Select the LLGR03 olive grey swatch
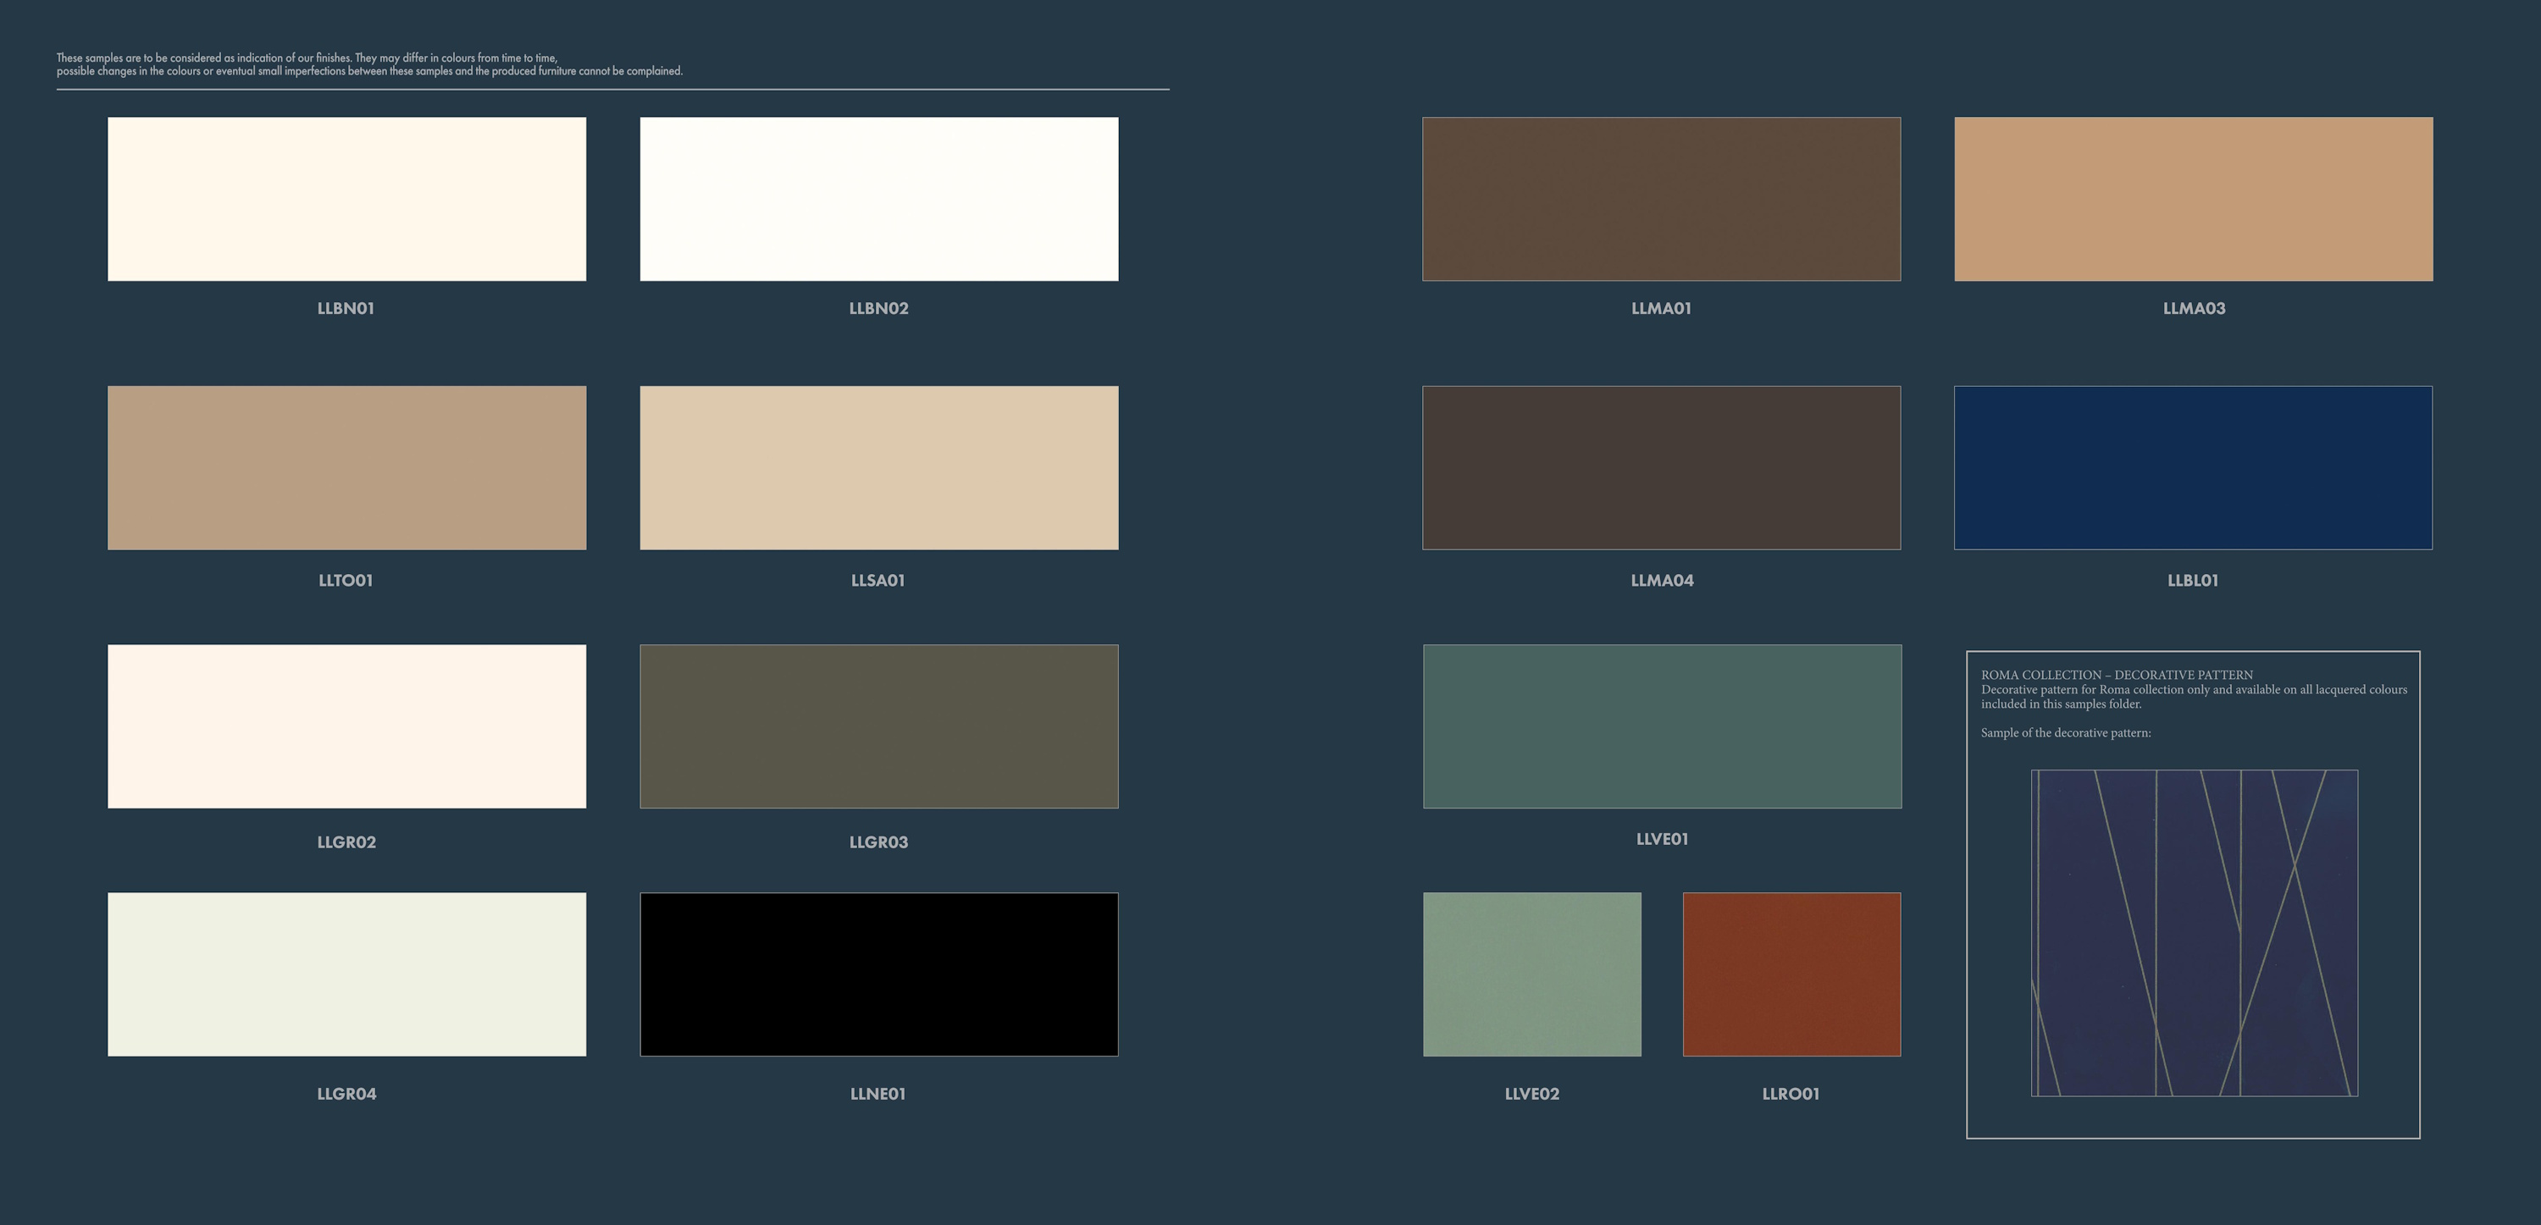This screenshot has width=2541, height=1225. click(877, 726)
